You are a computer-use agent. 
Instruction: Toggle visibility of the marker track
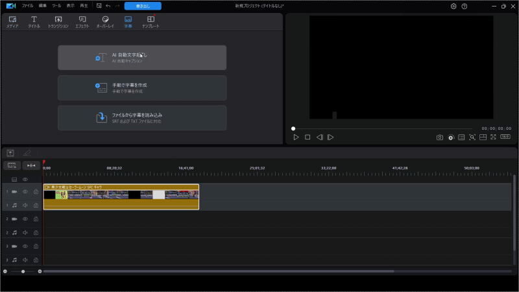pyautogui.click(x=25, y=180)
